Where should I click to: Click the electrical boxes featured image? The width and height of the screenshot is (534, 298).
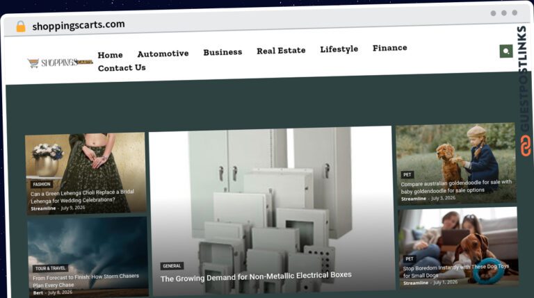coord(271,211)
